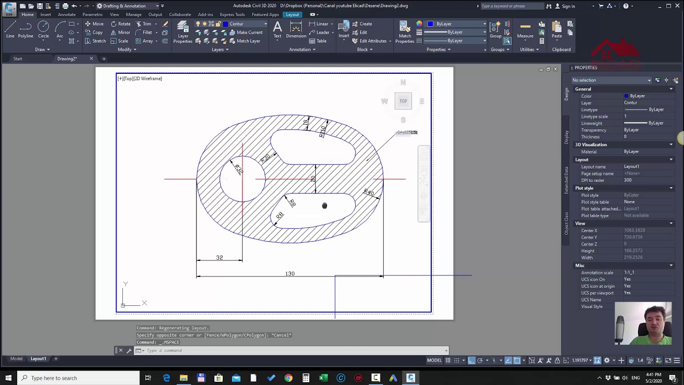684x385 pixels.
Task: Click the Erase tool icon
Action: pos(165,24)
